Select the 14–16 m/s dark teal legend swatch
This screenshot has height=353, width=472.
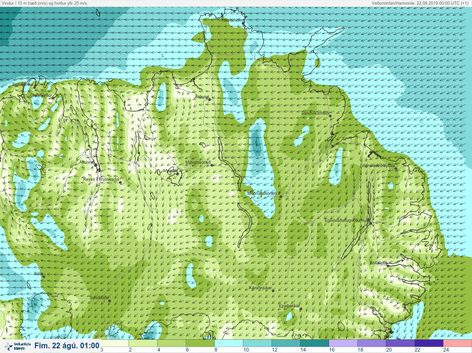314,343
